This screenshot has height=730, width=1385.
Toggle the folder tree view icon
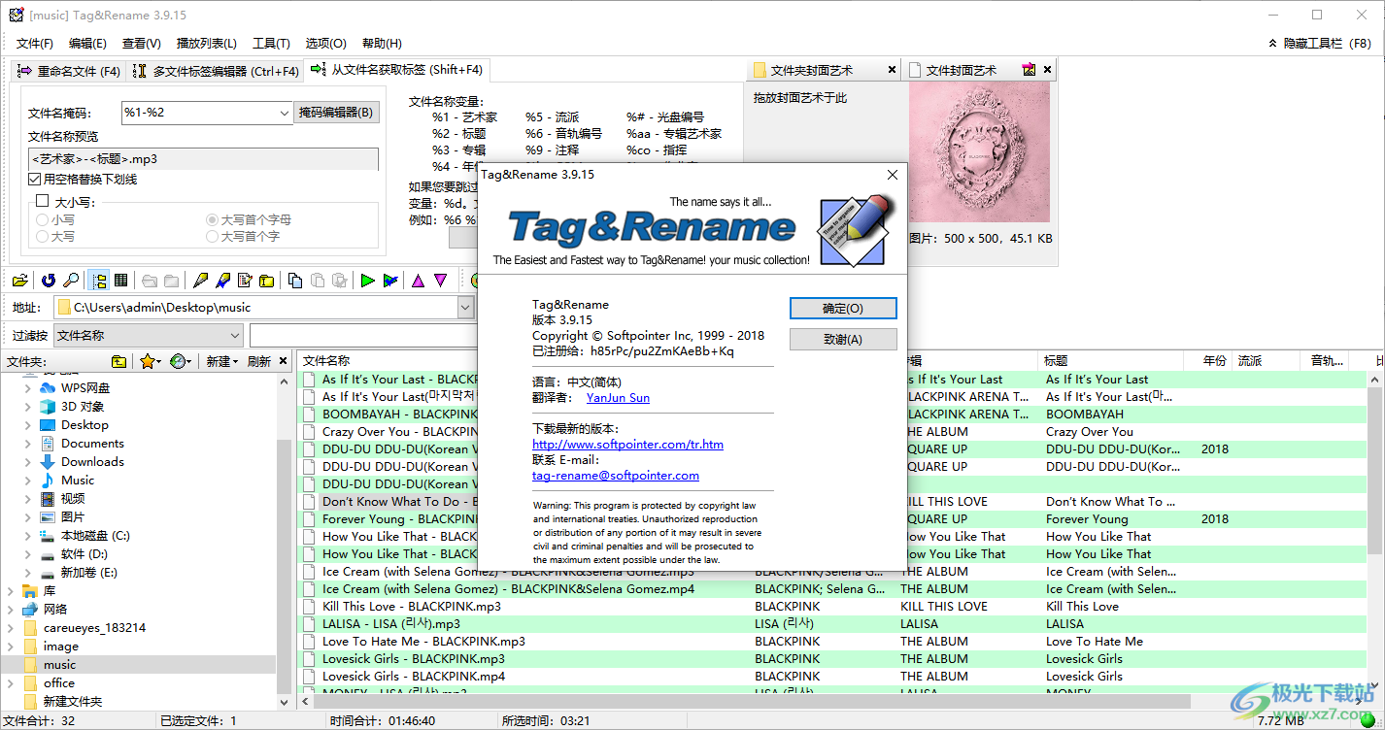pos(99,281)
